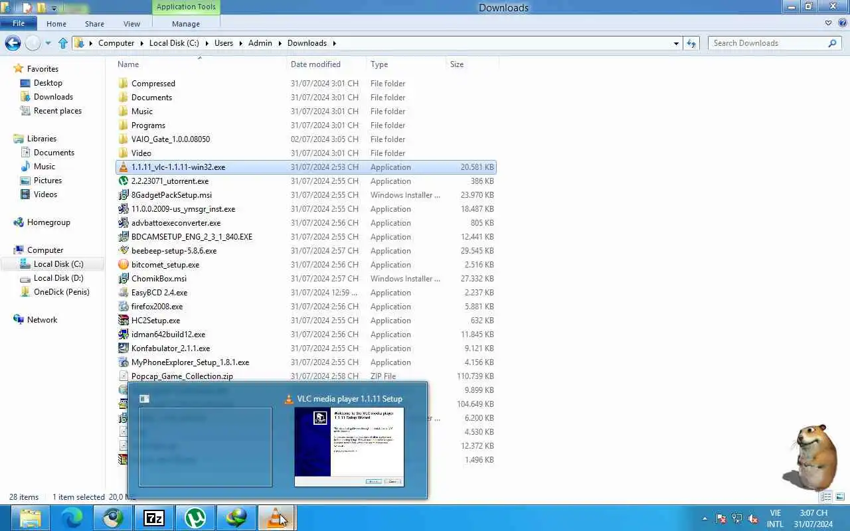This screenshot has width=850, height=531.
Task: Switch to the View ribbon tab
Action: click(131, 24)
